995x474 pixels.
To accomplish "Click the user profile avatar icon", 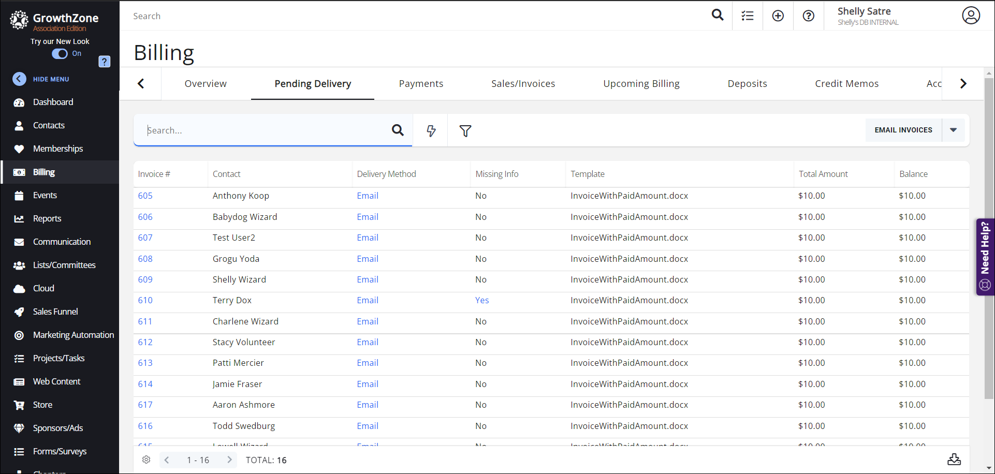I will (971, 16).
